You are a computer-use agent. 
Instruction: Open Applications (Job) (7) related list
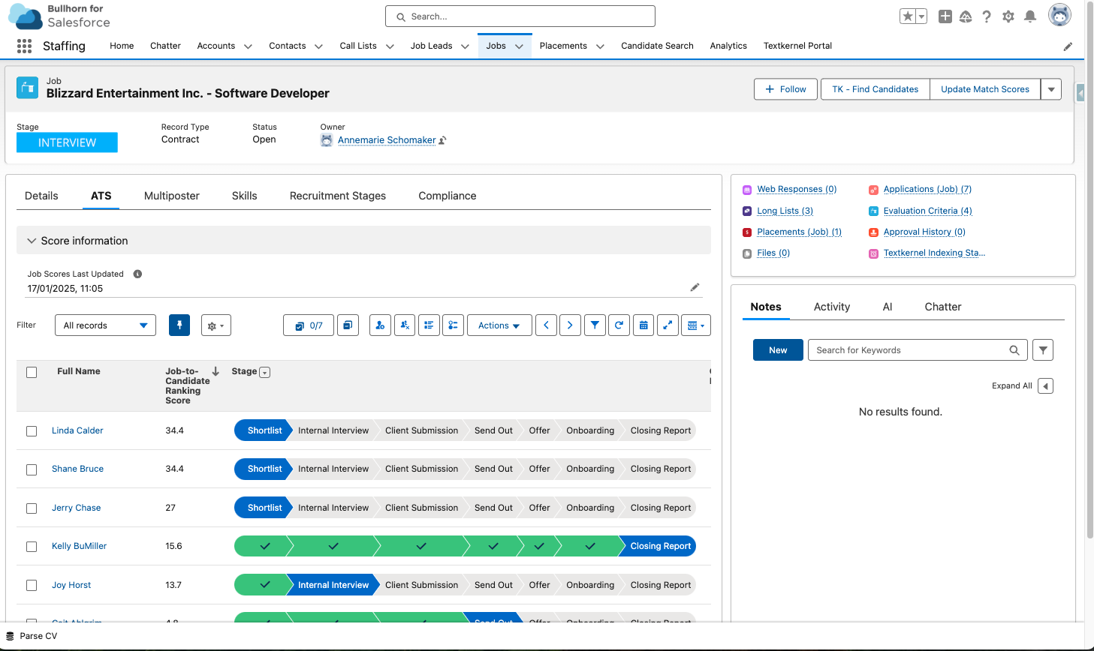[x=927, y=189]
